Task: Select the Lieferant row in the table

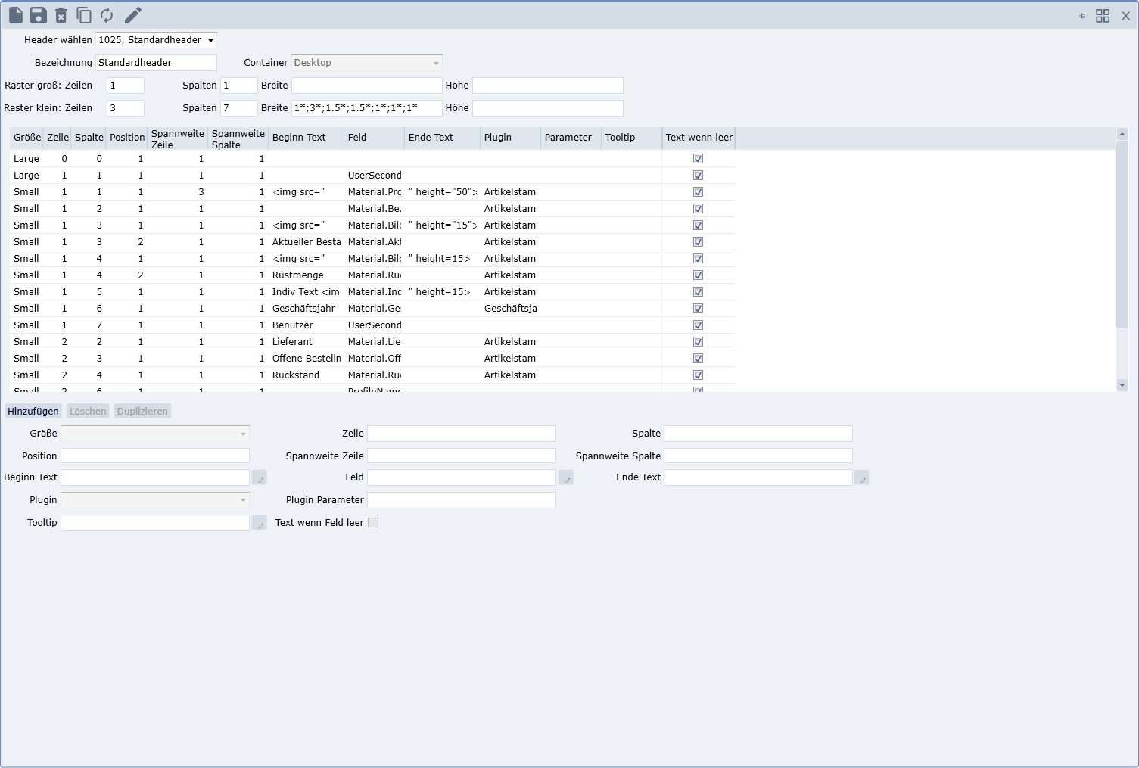Action: pos(292,342)
